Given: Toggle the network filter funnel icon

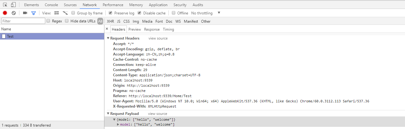Looking at the screenshot, I should coord(34,13).
